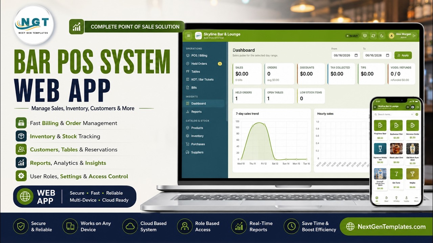
Task: Click the Inventory layers icon in sidebar
Action: (x=188, y=136)
